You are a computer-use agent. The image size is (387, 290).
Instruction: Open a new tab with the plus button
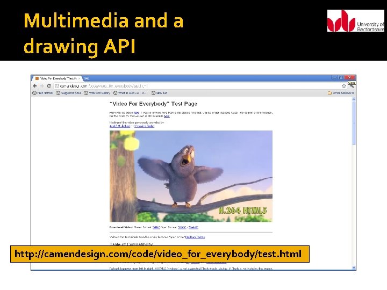click(87, 78)
